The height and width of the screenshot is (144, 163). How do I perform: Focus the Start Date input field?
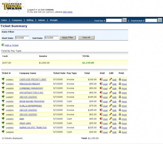point(22,38)
